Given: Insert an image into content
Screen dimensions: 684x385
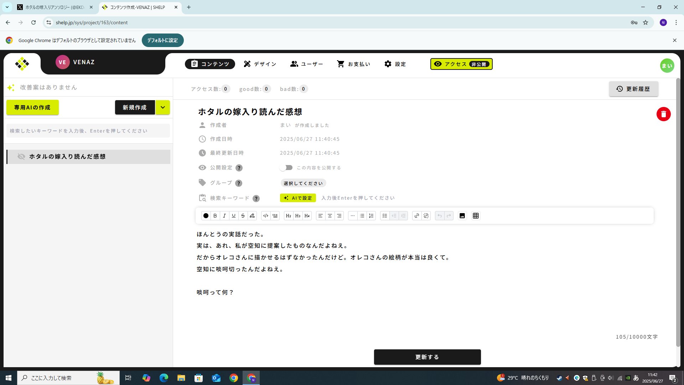Looking at the screenshot, I should [462, 216].
